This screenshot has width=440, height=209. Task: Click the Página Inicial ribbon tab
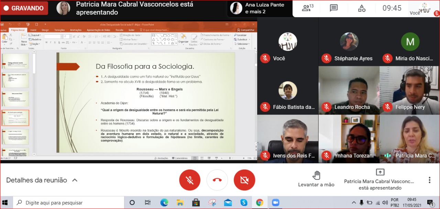click(x=18, y=30)
